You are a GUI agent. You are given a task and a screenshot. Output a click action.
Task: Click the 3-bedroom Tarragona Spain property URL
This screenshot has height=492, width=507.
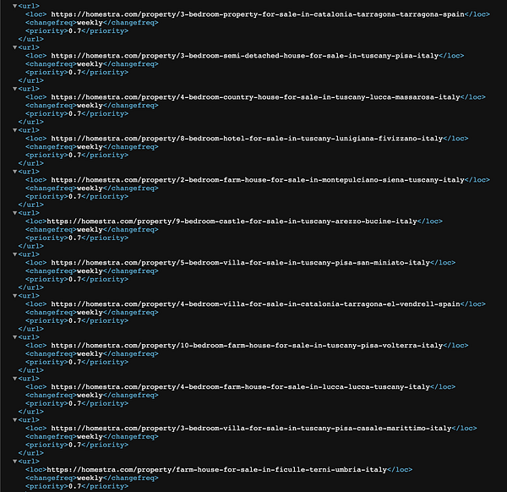coord(258,14)
